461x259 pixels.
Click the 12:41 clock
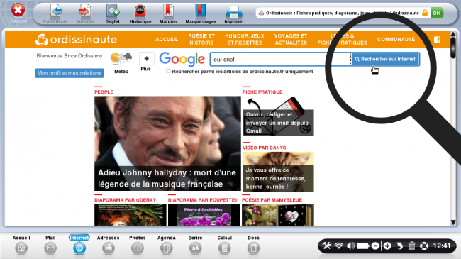442,246
